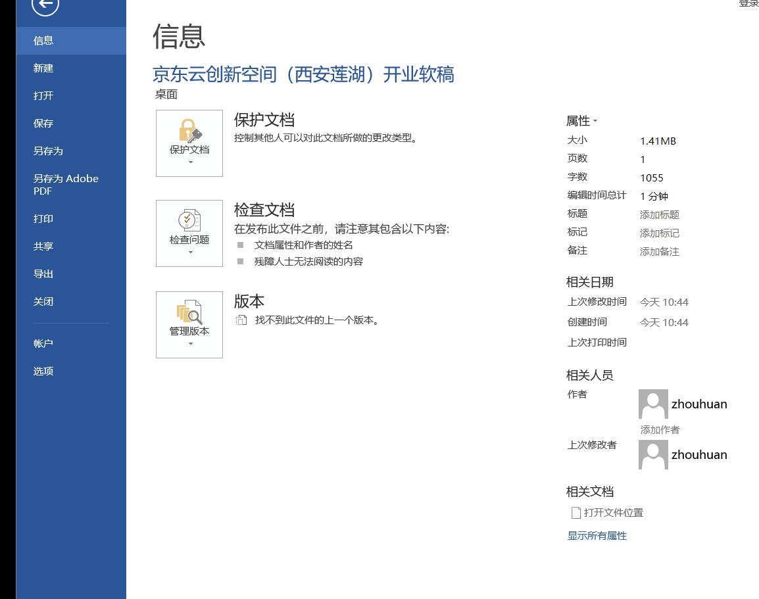The height and width of the screenshot is (599, 759).
Task: Click the 添加标记 field
Action: [x=659, y=233]
